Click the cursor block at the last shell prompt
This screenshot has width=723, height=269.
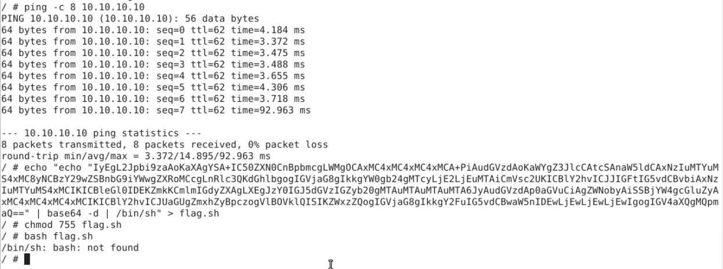tap(27, 259)
